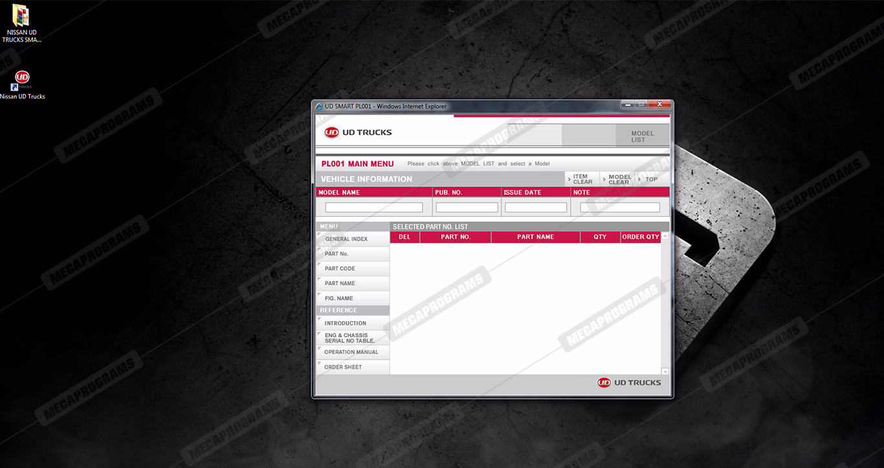Focus the MODEL NAME input field
The height and width of the screenshot is (468, 884).
374,208
